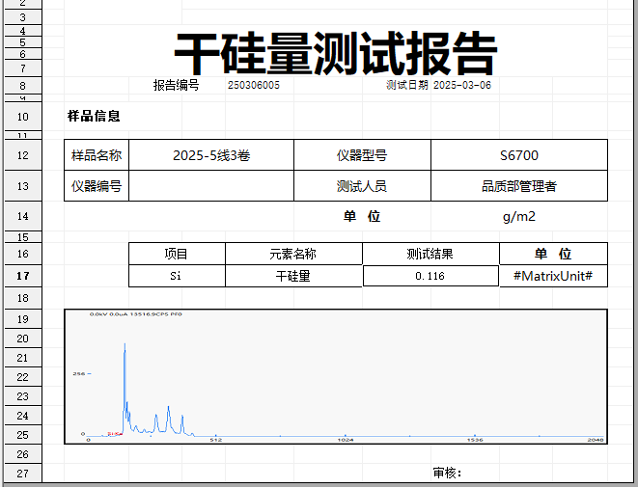Select row header 17
Screen dimensions: 638x488
pos(23,276)
